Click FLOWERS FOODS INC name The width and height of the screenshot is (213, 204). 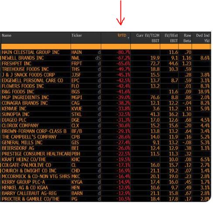(23, 86)
